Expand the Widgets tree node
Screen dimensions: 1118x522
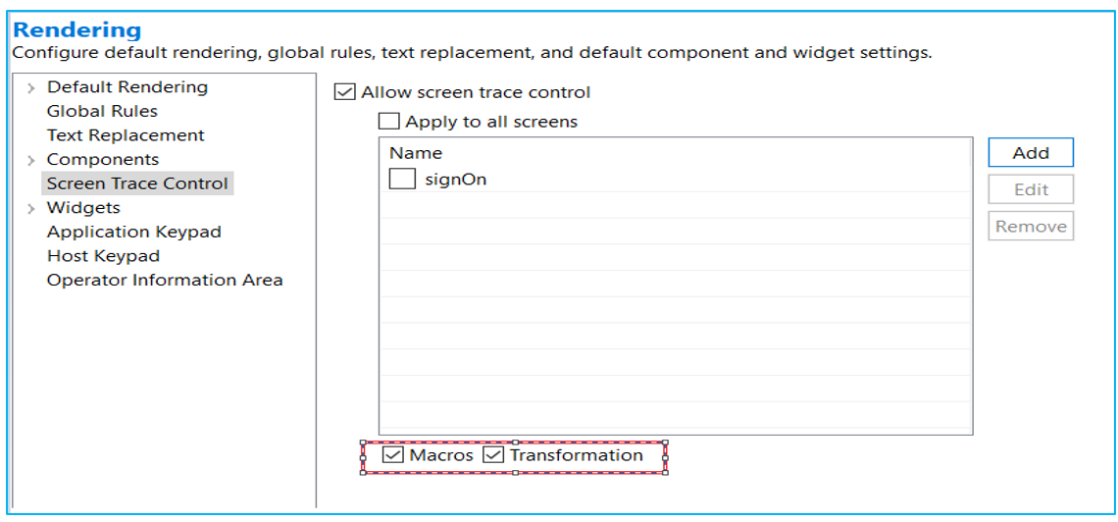tap(32, 208)
